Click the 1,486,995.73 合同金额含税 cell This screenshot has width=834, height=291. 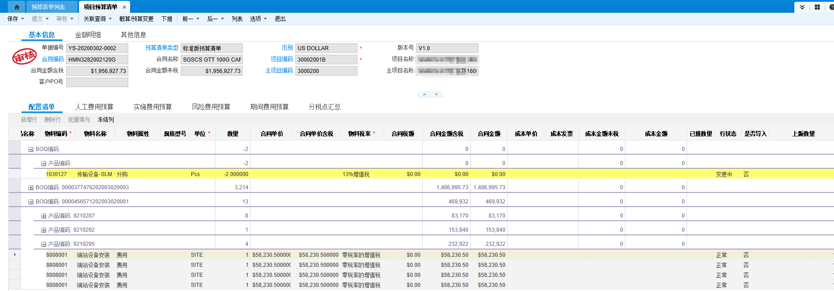click(x=452, y=187)
